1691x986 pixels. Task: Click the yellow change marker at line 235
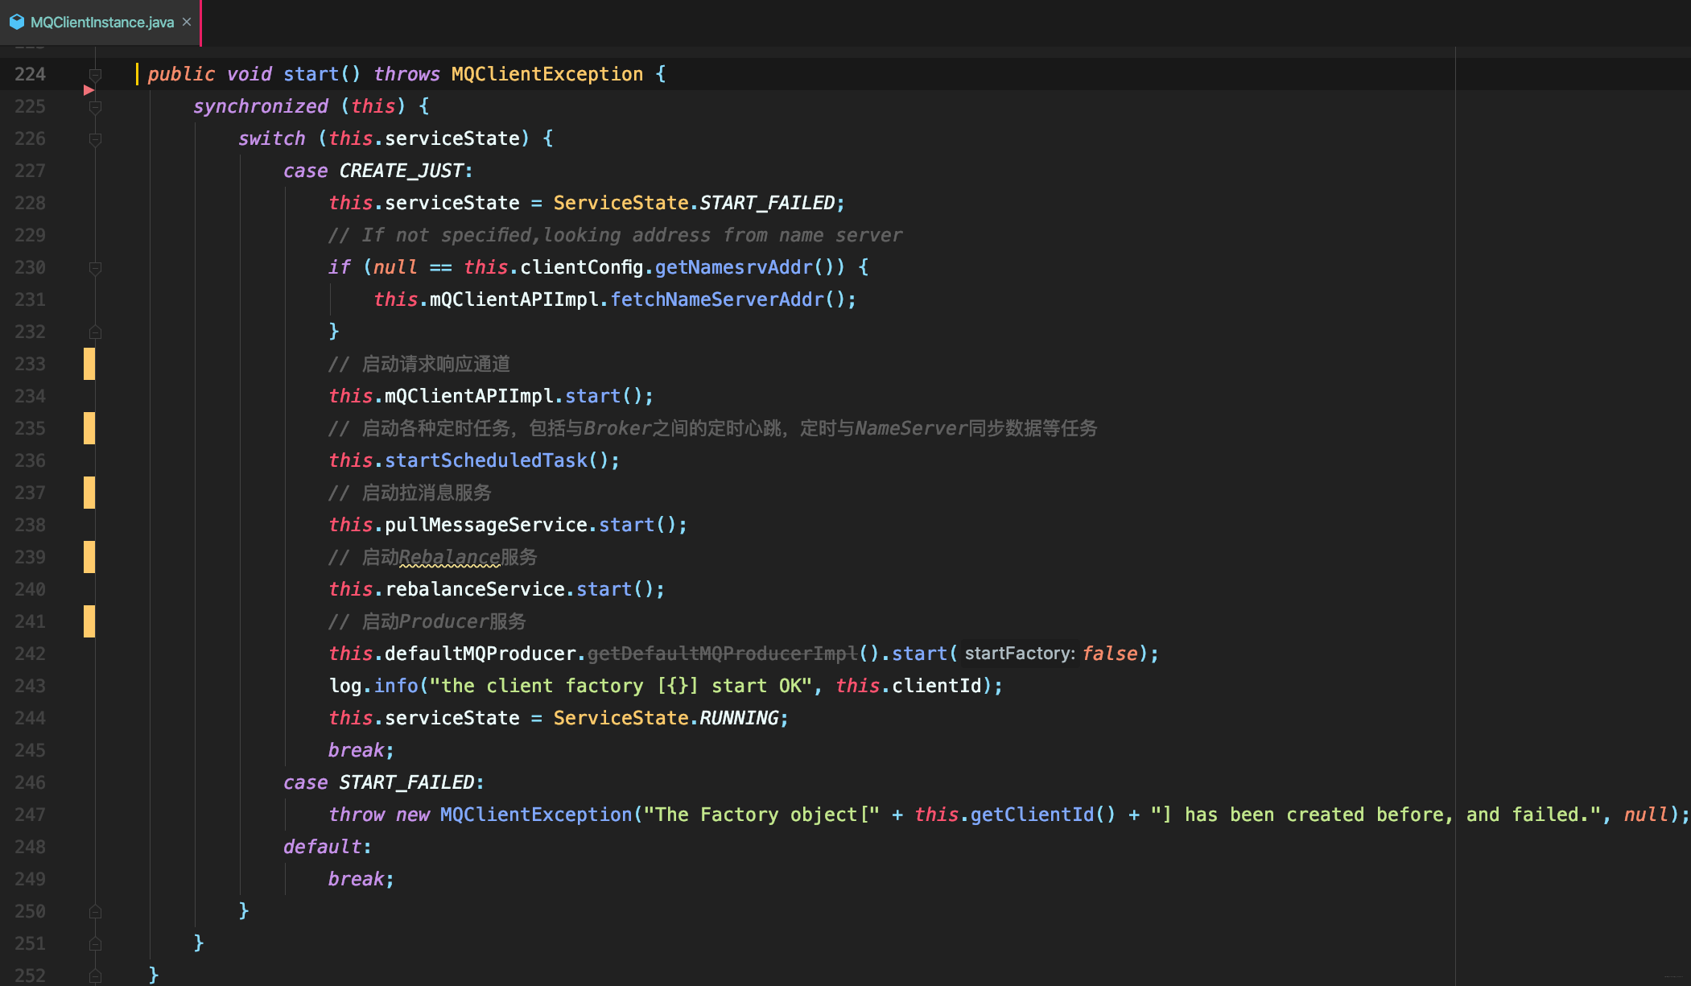pos(89,428)
